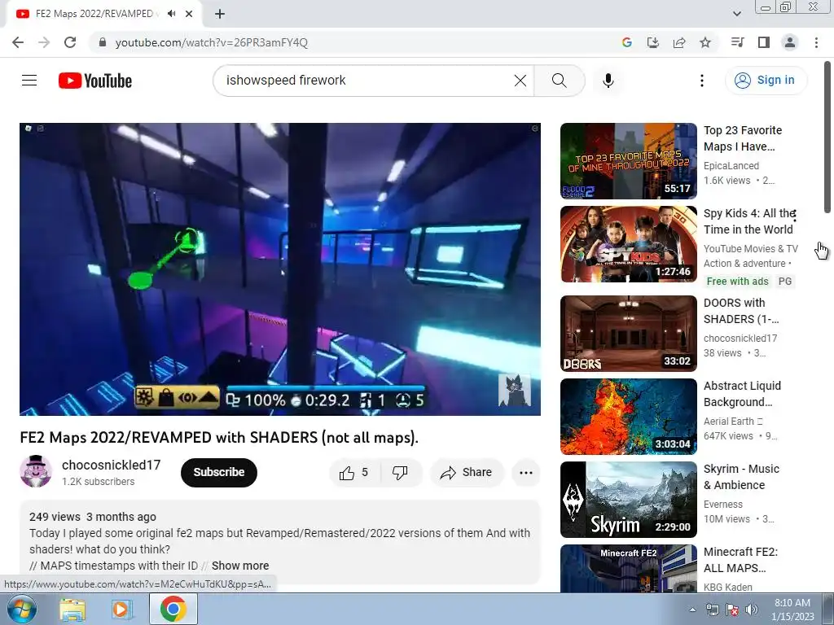Image resolution: width=834 pixels, height=625 pixels.
Task: Open YouTube settings three-dot menu
Action: [x=702, y=81]
